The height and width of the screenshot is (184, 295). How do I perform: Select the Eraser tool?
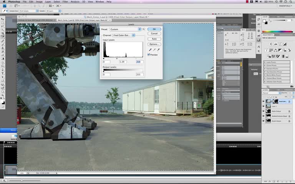(3, 55)
